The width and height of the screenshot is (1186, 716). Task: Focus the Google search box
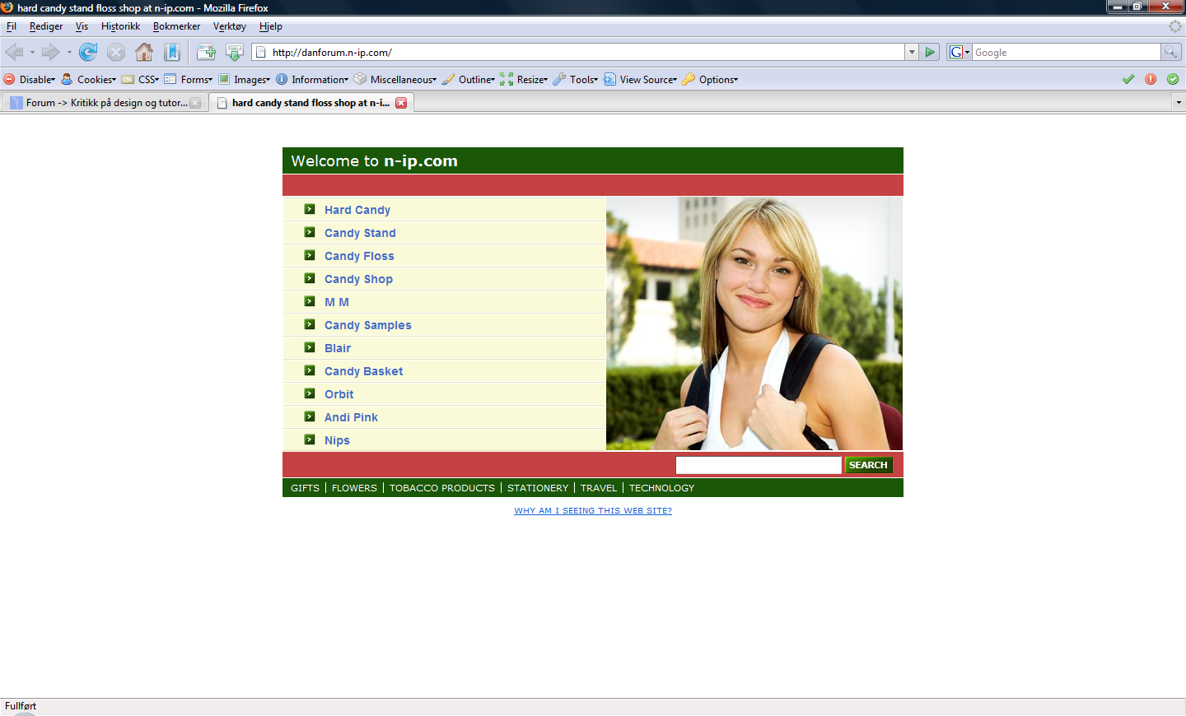tap(1067, 52)
